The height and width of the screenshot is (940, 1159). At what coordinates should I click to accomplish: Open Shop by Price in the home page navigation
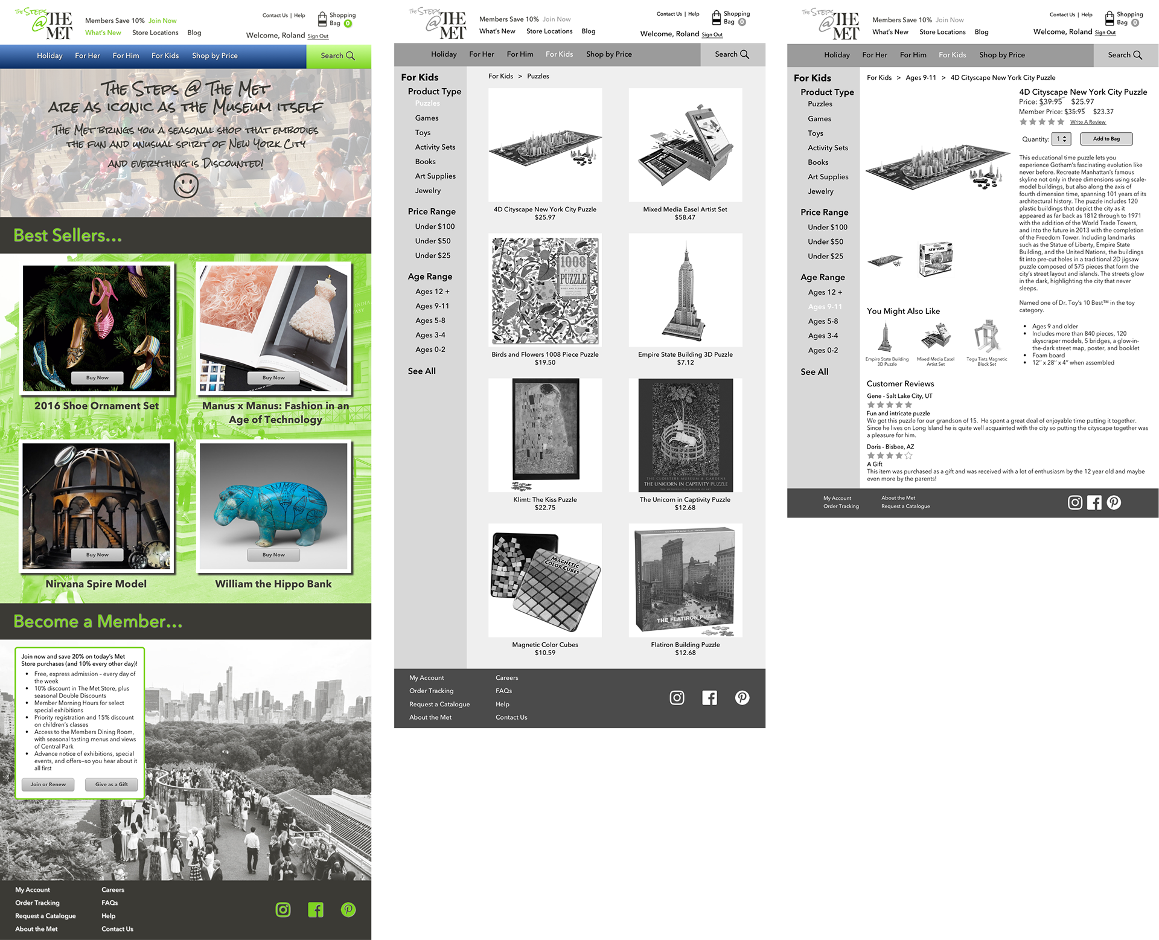coord(215,56)
